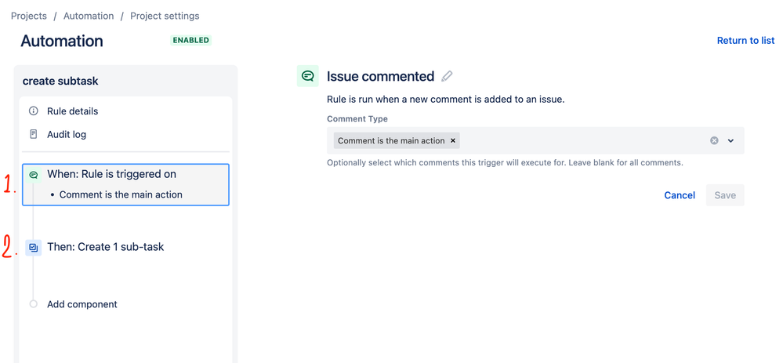Click the comment icon in When trigger step
The width and height of the screenshot is (783, 363).
point(34,175)
